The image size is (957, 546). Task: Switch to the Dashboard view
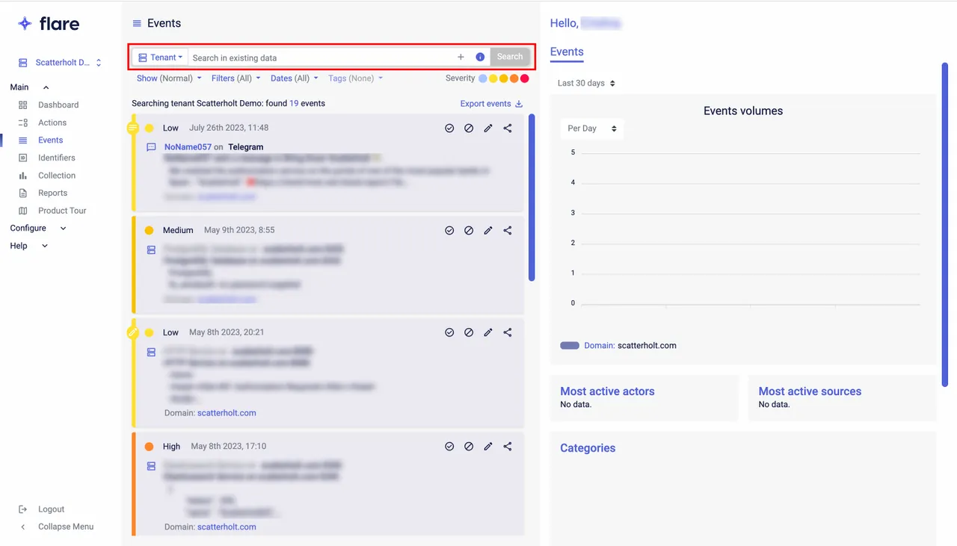[x=58, y=105]
